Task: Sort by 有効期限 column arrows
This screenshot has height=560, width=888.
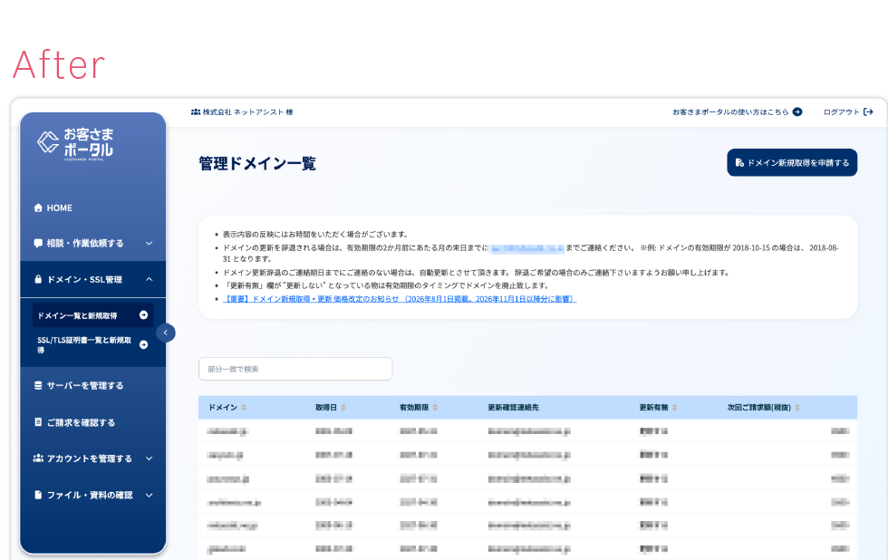Action: click(435, 408)
